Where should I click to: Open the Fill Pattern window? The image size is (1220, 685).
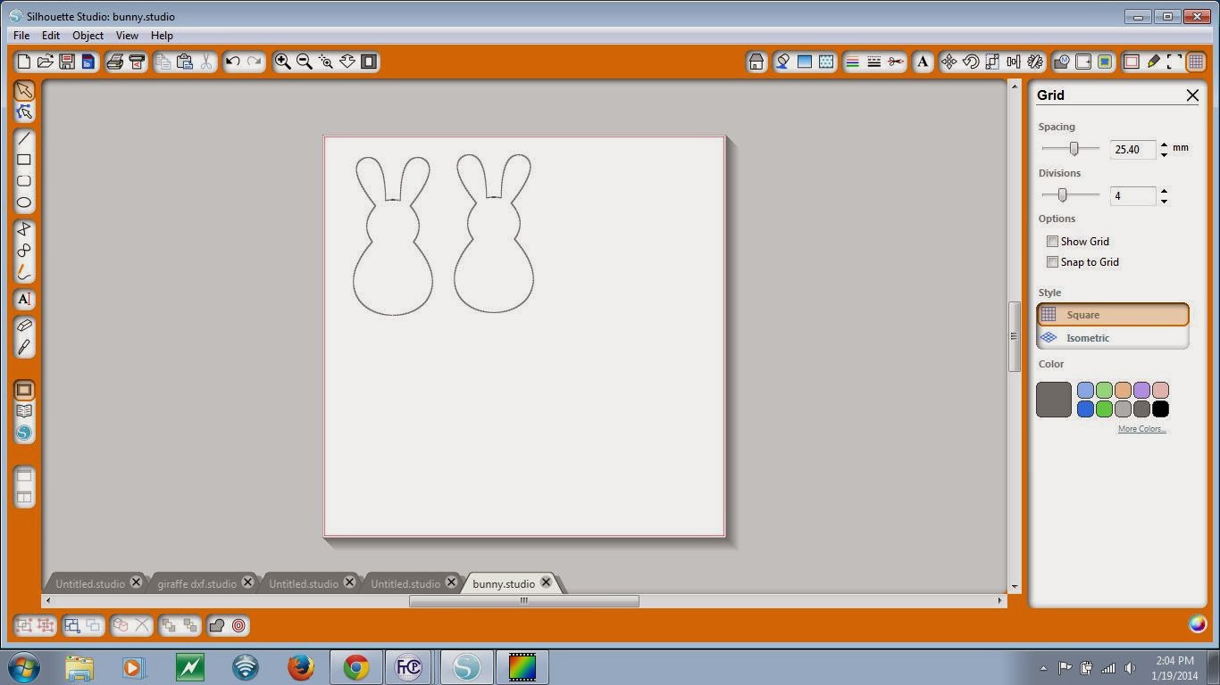pos(826,62)
